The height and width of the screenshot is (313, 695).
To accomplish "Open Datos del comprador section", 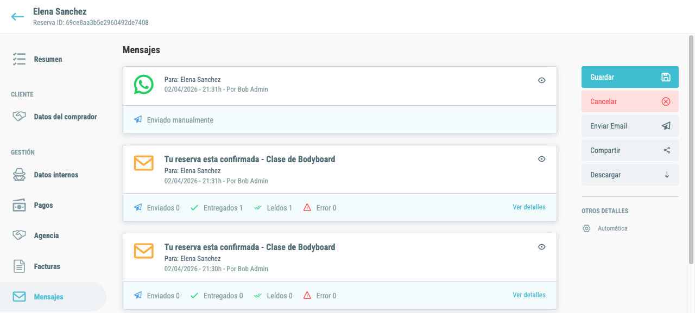I will click(x=53, y=117).
